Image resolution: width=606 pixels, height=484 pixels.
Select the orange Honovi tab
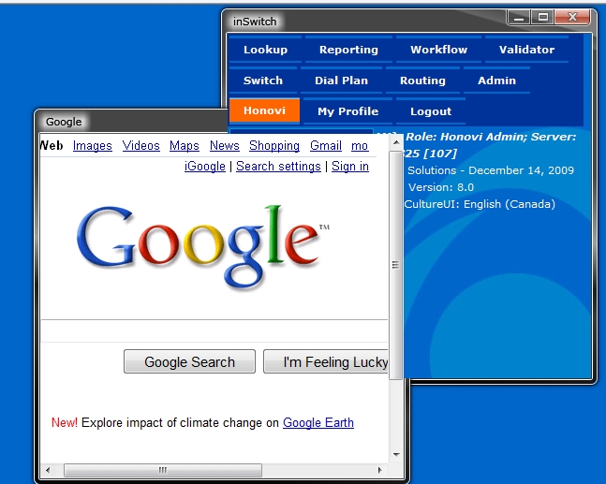tap(264, 110)
